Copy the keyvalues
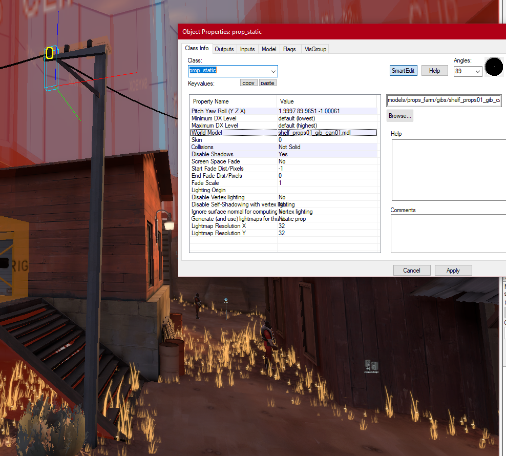This screenshot has height=456, width=506. [248, 83]
